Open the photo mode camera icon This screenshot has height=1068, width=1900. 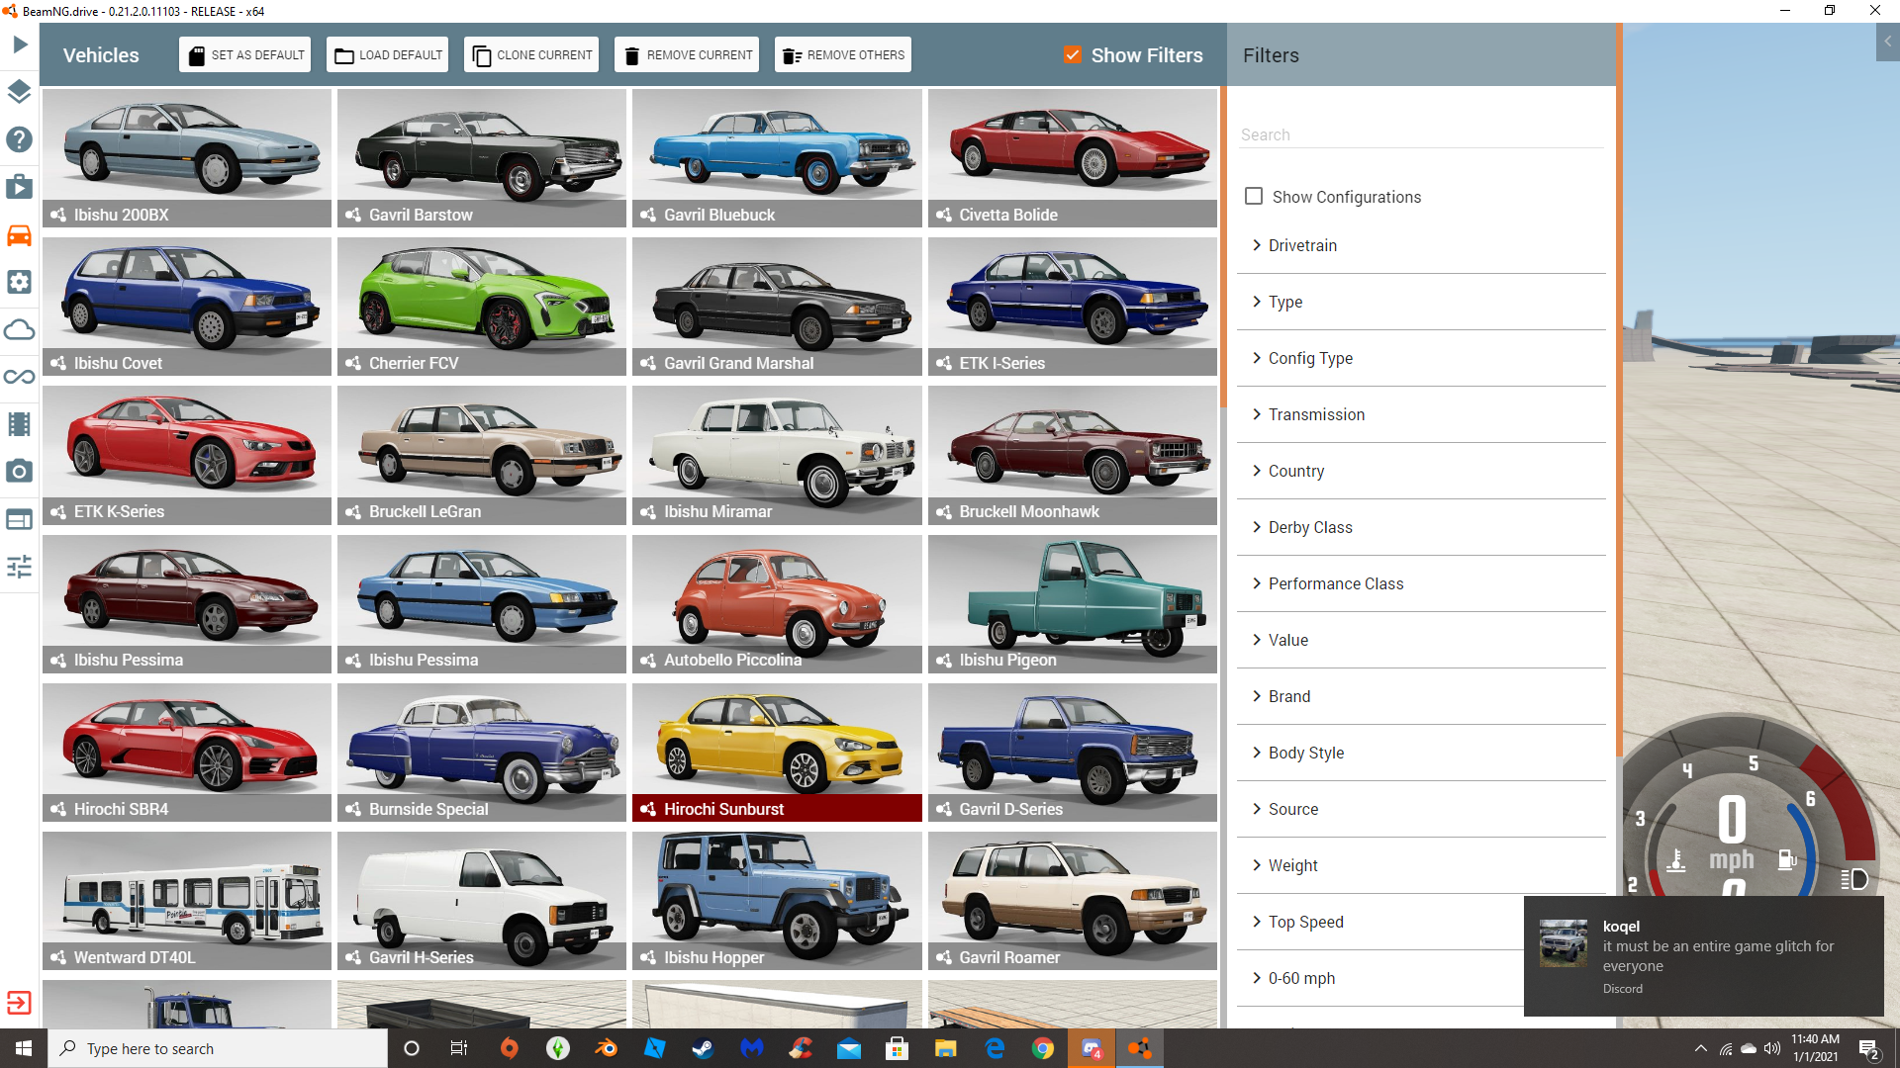pos(20,472)
